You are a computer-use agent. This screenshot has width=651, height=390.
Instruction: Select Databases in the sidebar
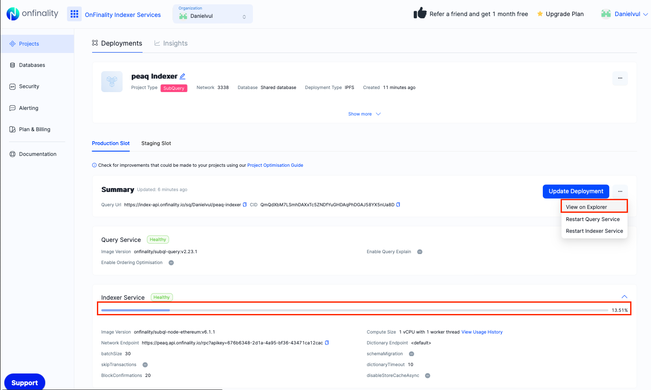tap(32, 65)
